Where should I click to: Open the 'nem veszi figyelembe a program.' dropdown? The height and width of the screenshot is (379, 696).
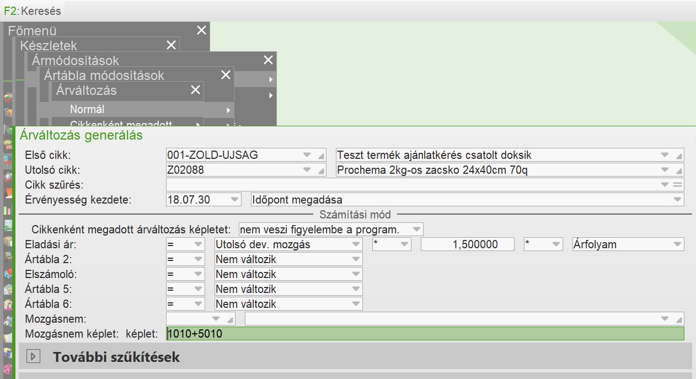pos(417,229)
